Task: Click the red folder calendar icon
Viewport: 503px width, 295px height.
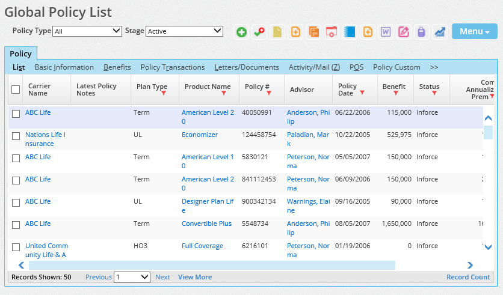Action: (x=332, y=32)
